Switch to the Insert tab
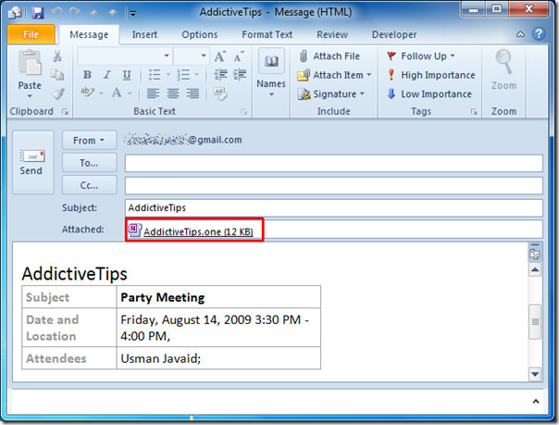Viewport: 559px width, 425px height. [144, 34]
